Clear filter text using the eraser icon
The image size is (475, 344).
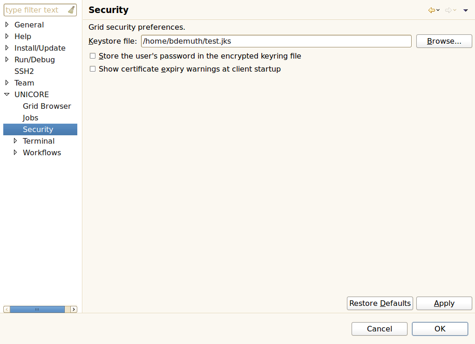pos(71,10)
